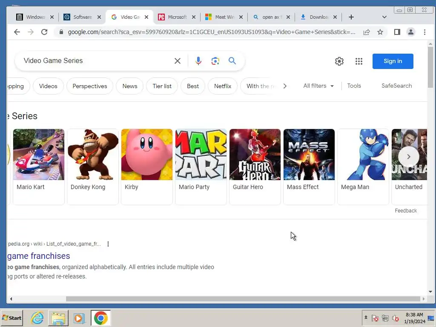The image size is (436, 327).
Task: Open the Mario Party card
Action: (x=201, y=167)
